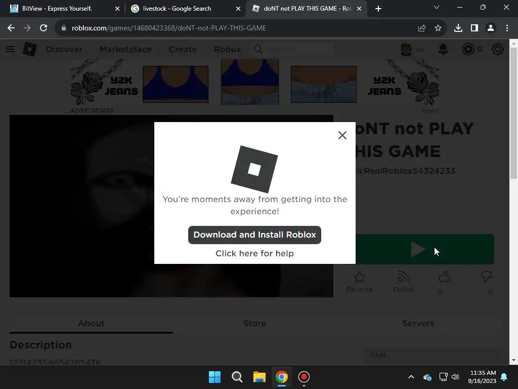Screen dimensions: 518x389
Task: Click the site lock icon in address bar
Action: 63,28
